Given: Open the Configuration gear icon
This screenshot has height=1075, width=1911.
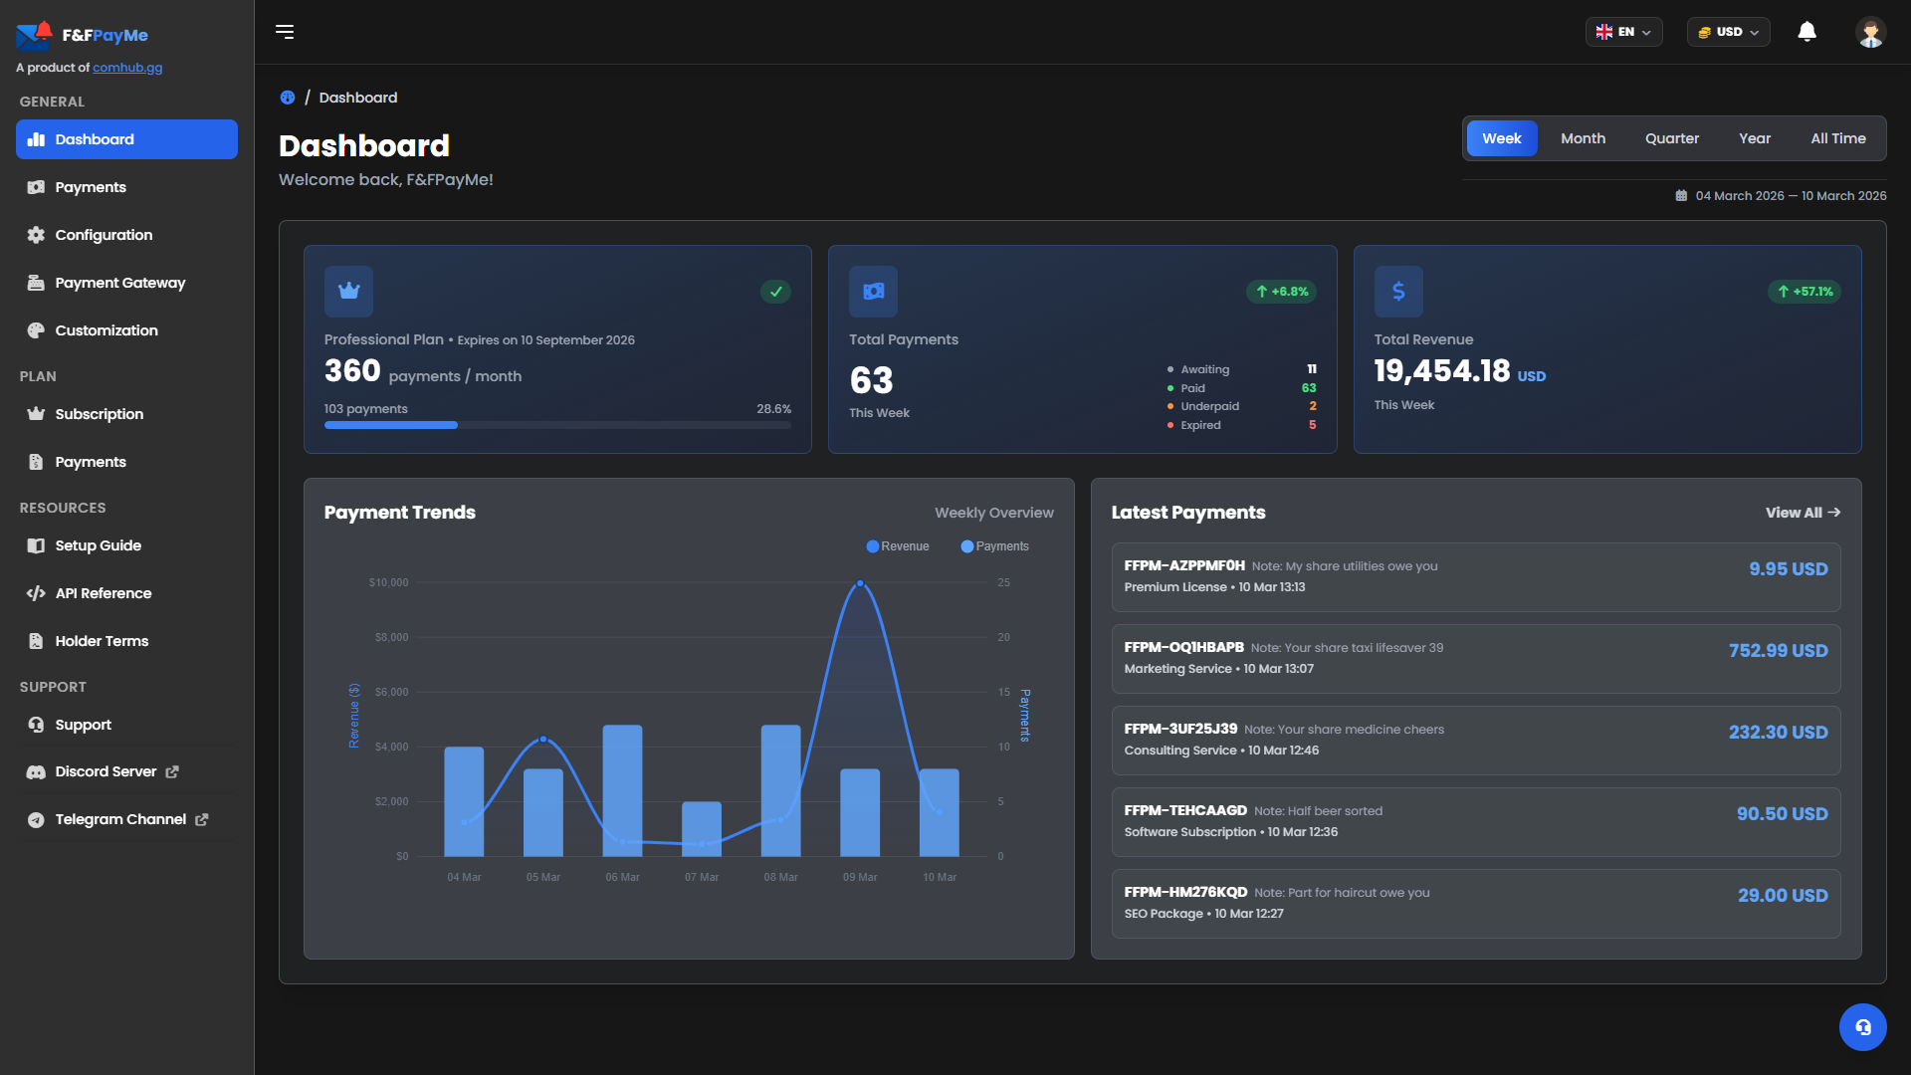Looking at the screenshot, I should pos(35,235).
